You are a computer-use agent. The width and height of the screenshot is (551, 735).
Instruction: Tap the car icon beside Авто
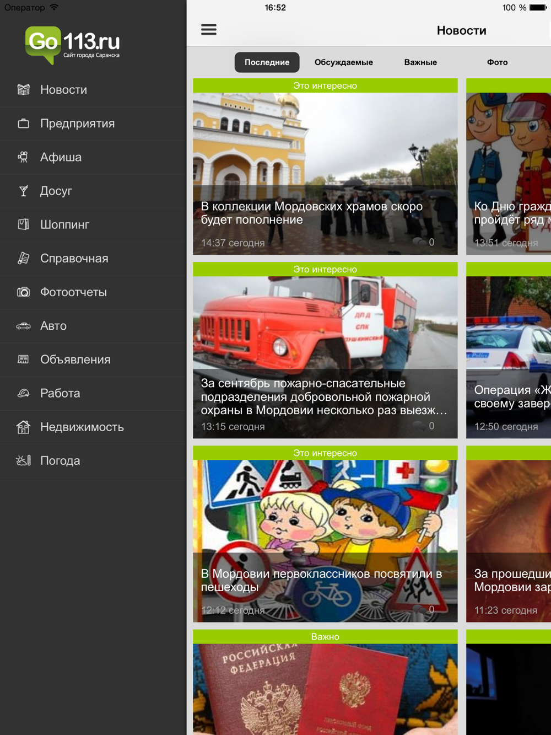tap(23, 326)
